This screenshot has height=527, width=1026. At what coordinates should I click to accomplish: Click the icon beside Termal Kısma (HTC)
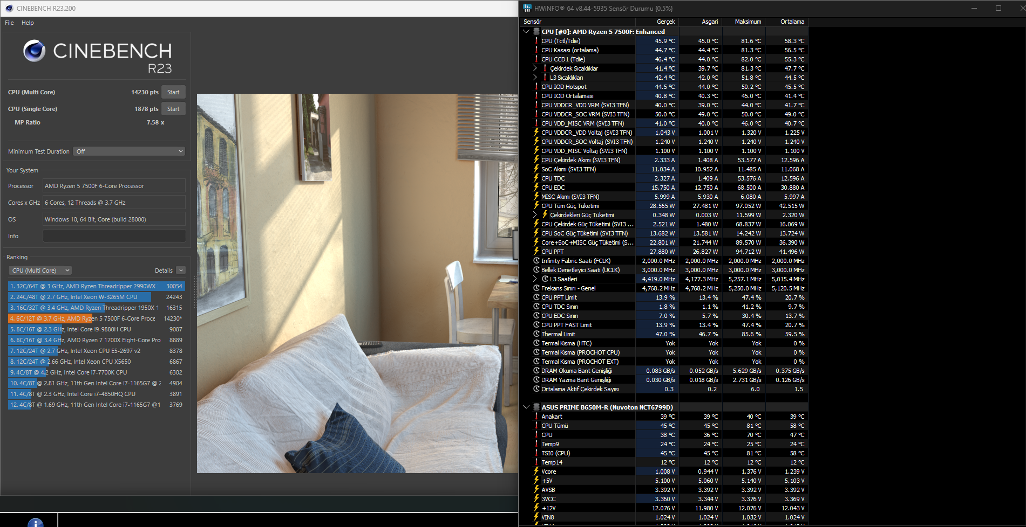coord(536,343)
